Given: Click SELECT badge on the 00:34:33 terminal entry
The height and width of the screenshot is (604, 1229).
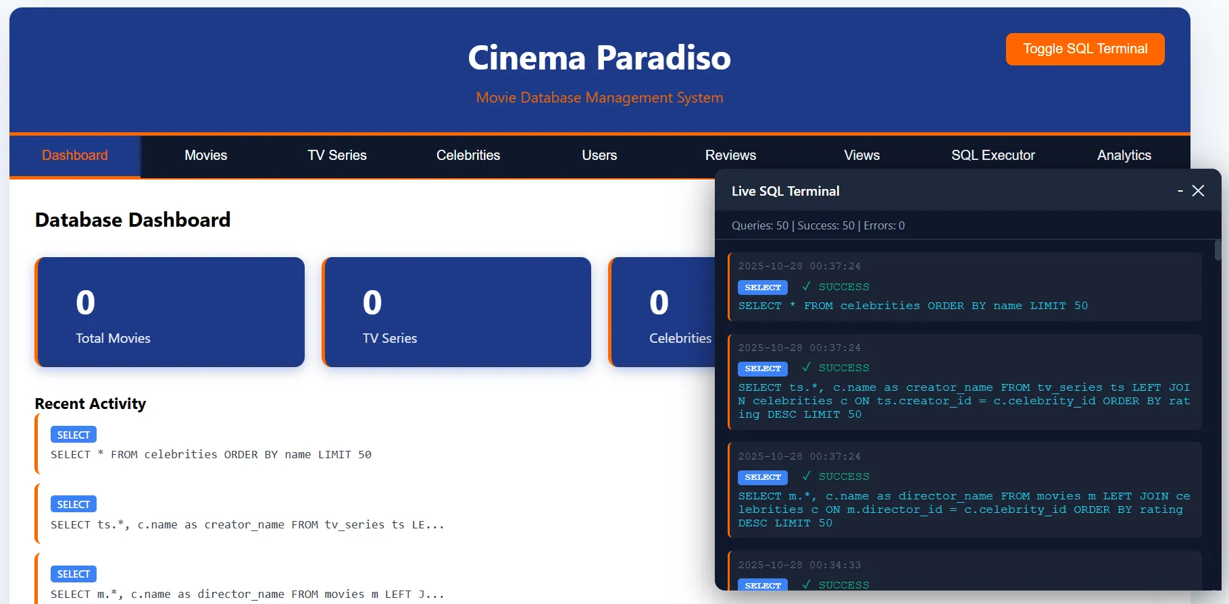Looking at the screenshot, I should click(x=763, y=585).
